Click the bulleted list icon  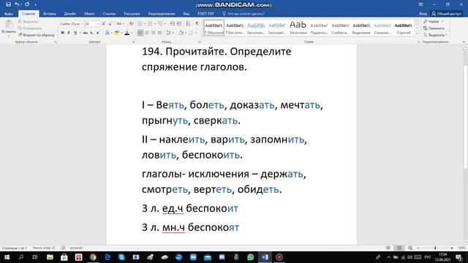pos(140,24)
